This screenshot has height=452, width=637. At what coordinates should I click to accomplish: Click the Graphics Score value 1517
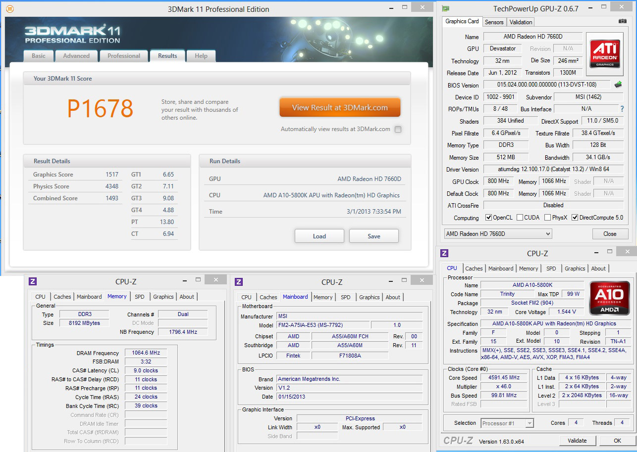pyautogui.click(x=112, y=175)
